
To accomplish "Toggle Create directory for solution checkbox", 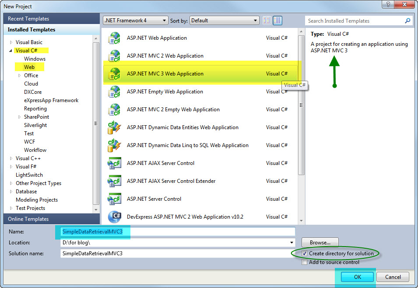I will point(305,254).
